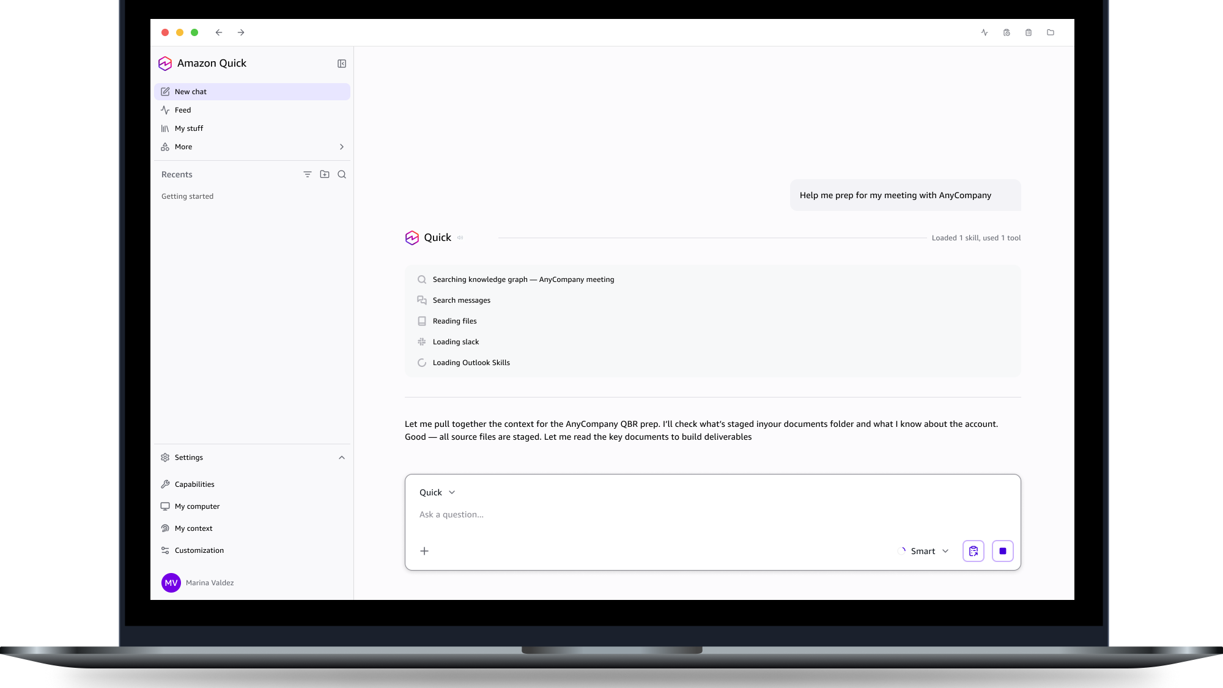1223x688 pixels.
Task: Collapse the Settings section
Action: [x=341, y=457]
